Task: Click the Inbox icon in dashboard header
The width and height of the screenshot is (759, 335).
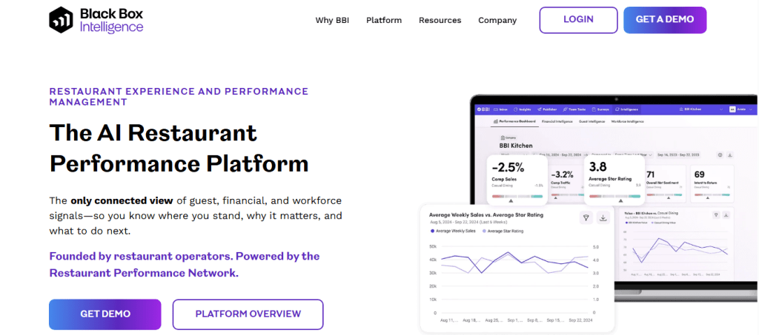Action: (496, 109)
